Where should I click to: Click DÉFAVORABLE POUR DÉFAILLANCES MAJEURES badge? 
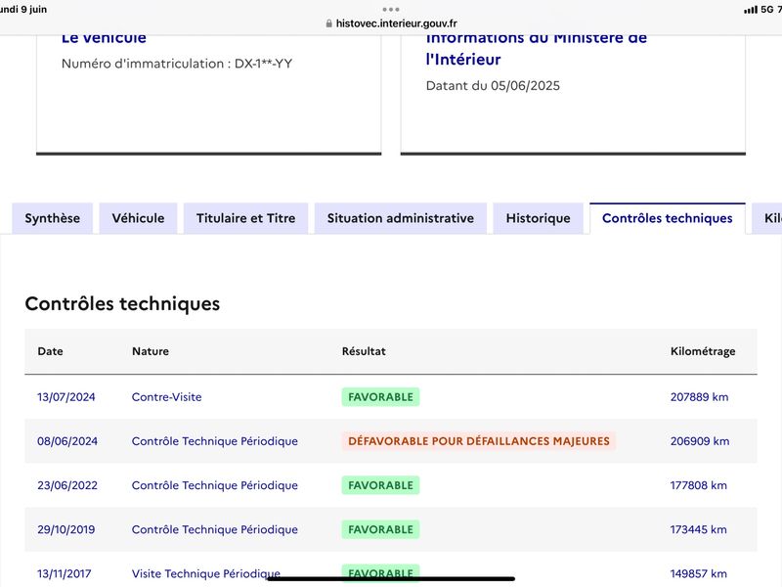click(479, 441)
